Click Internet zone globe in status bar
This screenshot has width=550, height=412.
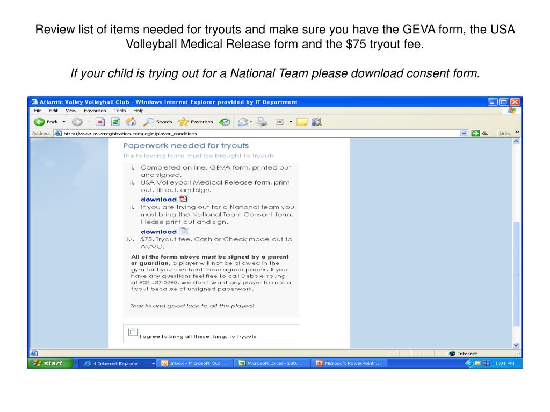452,354
